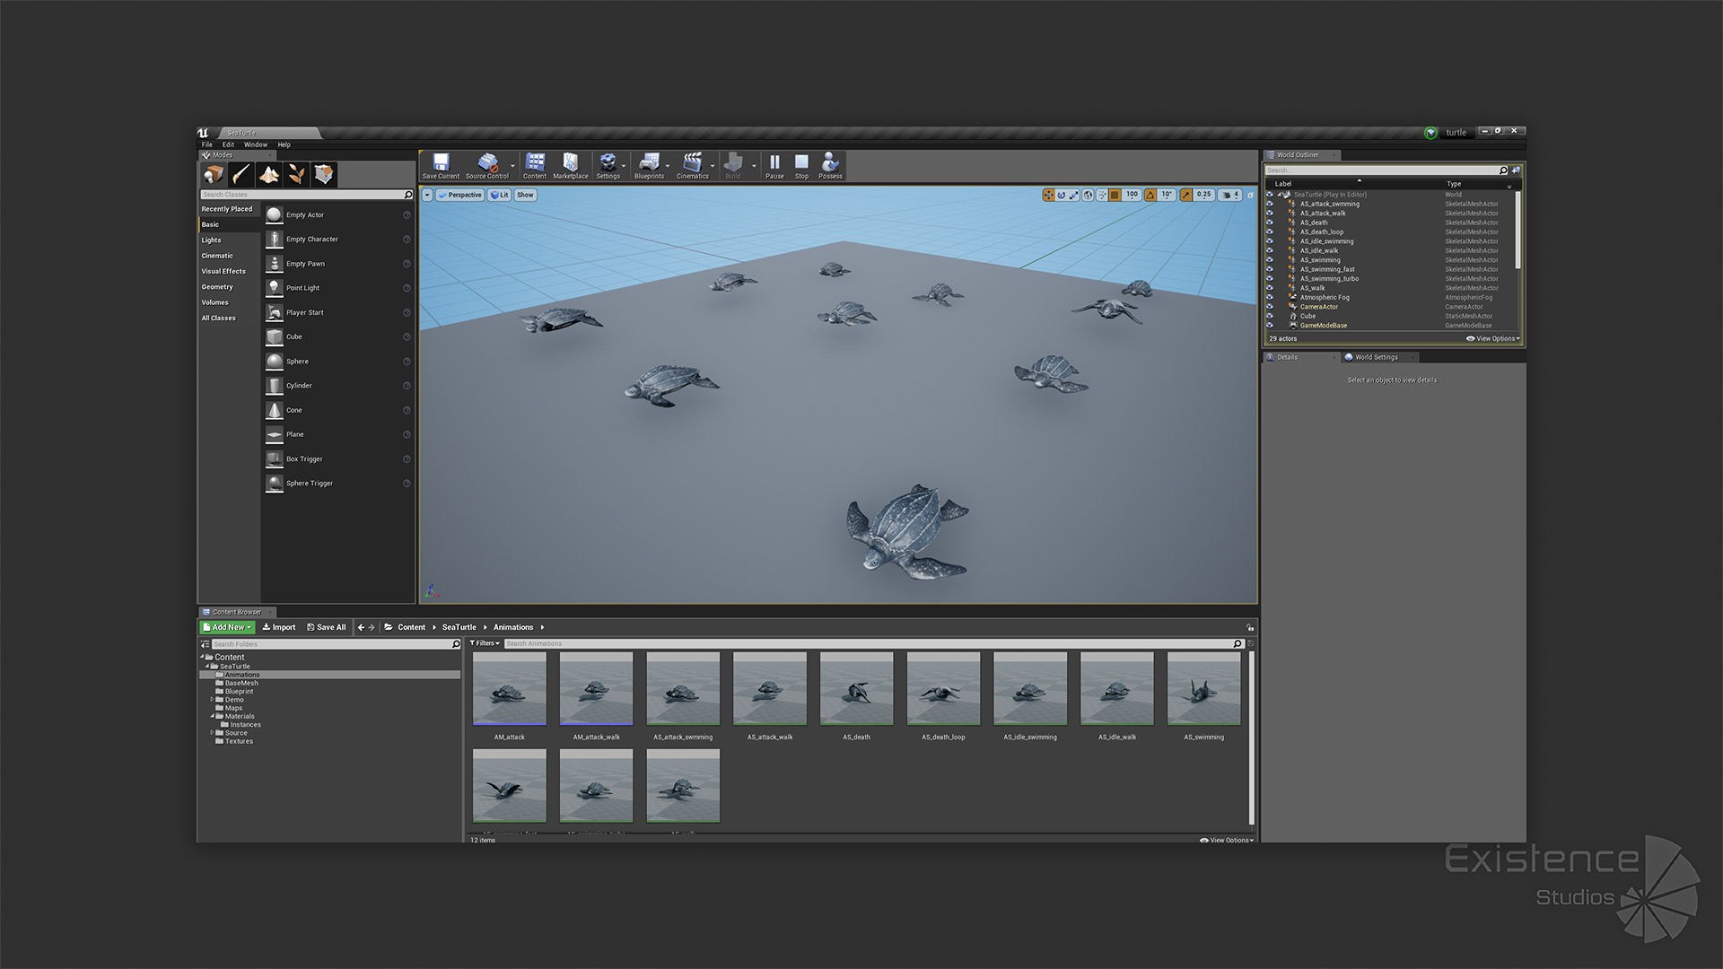Toggle grid snapping in viewport
Screen dimensions: 1723x969
click(x=1115, y=195)
